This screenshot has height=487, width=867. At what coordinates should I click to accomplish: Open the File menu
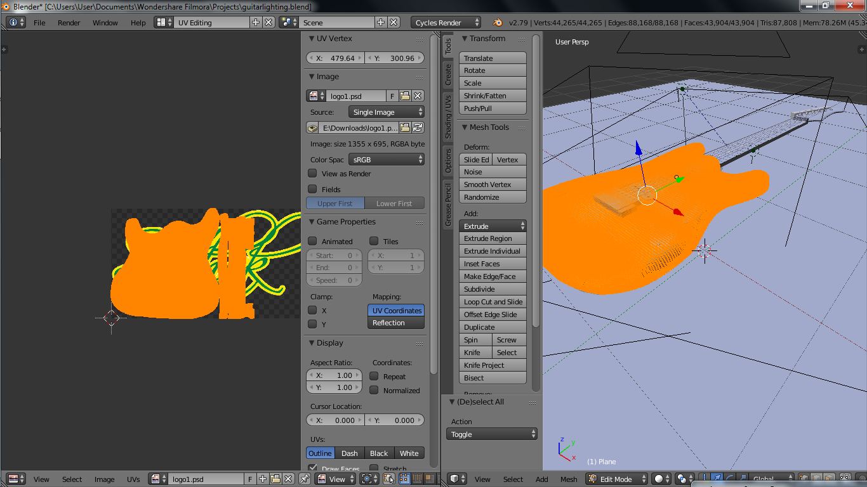[x=39, y=22]
